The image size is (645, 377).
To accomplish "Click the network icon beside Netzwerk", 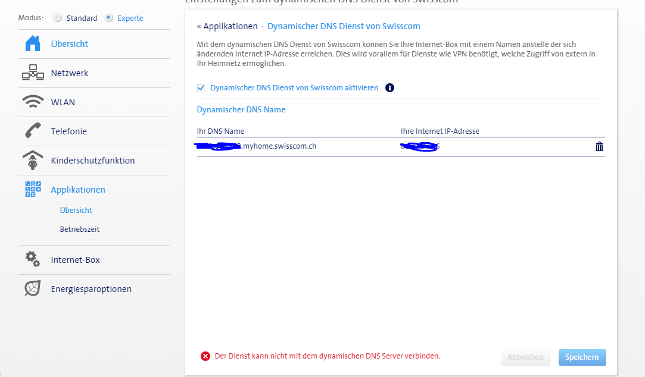I will (33, 73).
